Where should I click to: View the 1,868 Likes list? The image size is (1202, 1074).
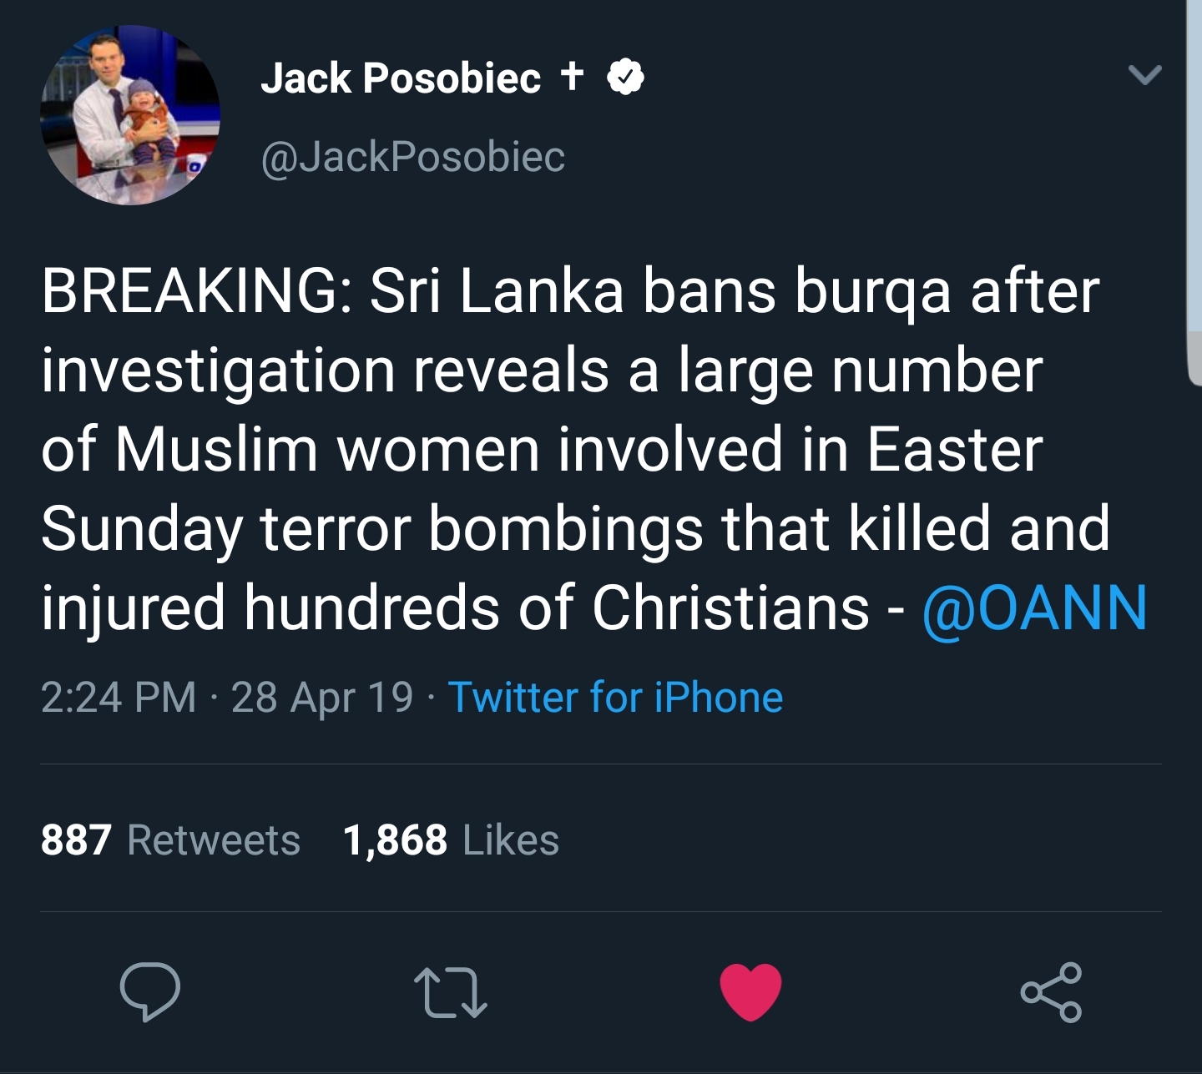451,840
